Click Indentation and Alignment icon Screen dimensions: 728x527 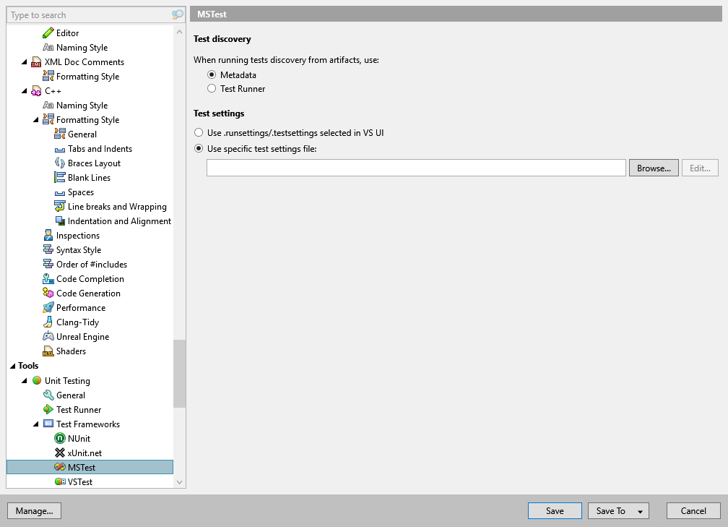pyautogui.click(x=60, y=221)
